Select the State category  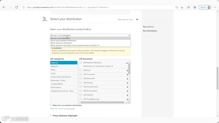tap(64, 70)
